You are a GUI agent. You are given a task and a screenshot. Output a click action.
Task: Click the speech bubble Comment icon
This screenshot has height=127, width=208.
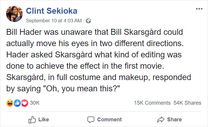(91, 119)
